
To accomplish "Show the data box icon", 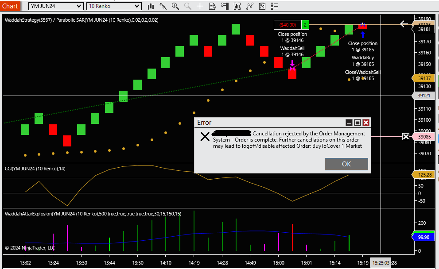I will tap(213, 6).
